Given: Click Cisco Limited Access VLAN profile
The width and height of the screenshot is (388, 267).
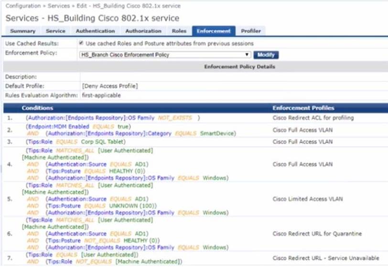Looking at the screenshot, I should (x=308, y=199).
